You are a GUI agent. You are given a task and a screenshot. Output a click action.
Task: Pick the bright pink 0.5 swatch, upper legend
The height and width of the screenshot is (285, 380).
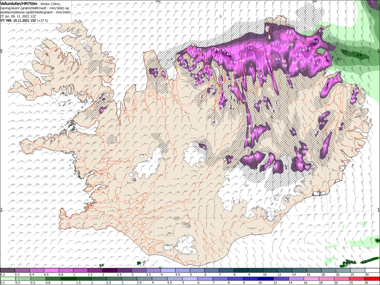(51, 270)
